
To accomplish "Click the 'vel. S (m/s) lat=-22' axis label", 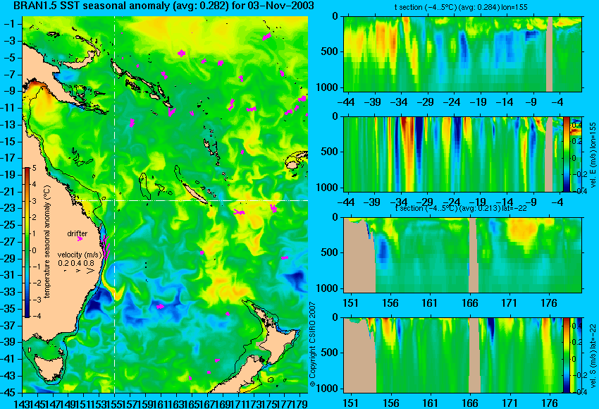I will tap(593, 356).
